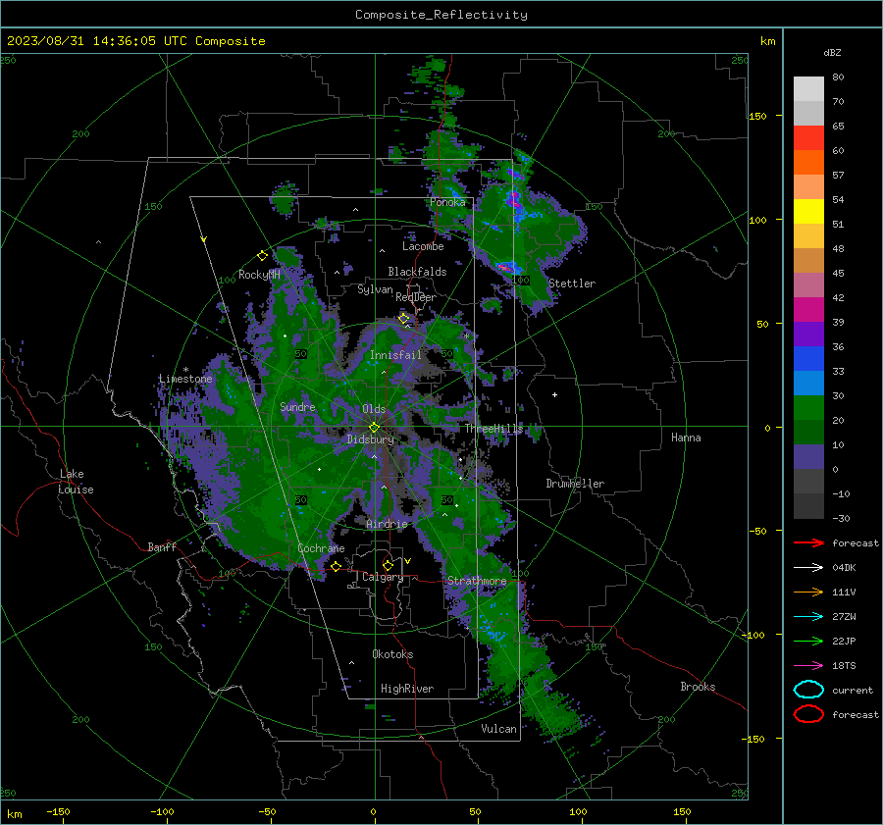The height and width of the screenshot is (825, 883).
Task: Click the red 60 dBZ color swatch
Action: point(808,138)
